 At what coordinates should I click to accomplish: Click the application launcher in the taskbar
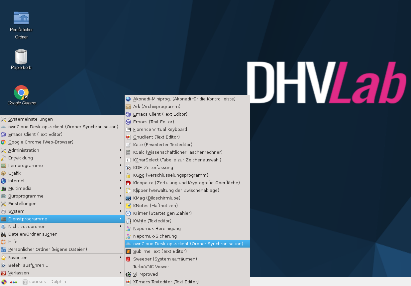(4, 282)
